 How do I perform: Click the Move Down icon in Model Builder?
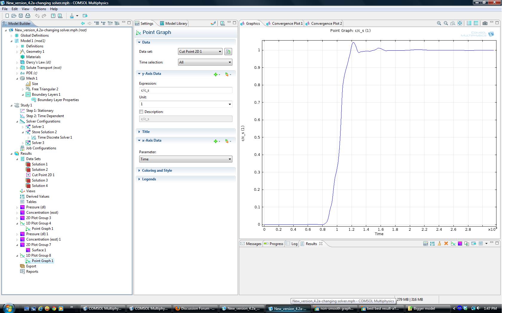(x=117, y=23)
